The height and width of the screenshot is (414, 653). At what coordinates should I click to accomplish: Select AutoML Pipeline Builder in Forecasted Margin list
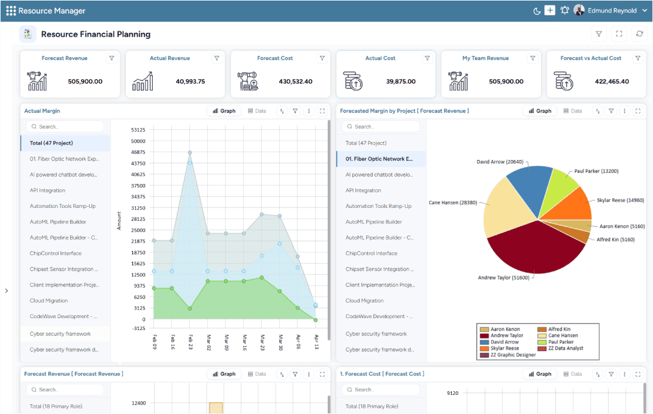click(381, 222)
